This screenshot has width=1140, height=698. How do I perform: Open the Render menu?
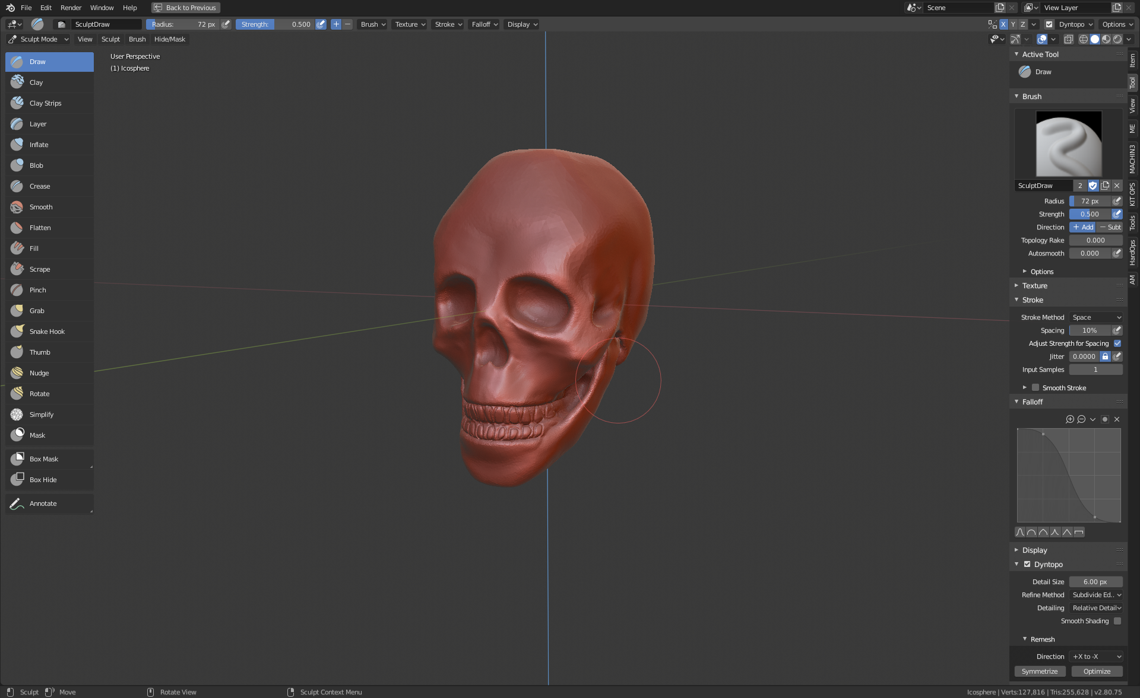tap(71, 8)
